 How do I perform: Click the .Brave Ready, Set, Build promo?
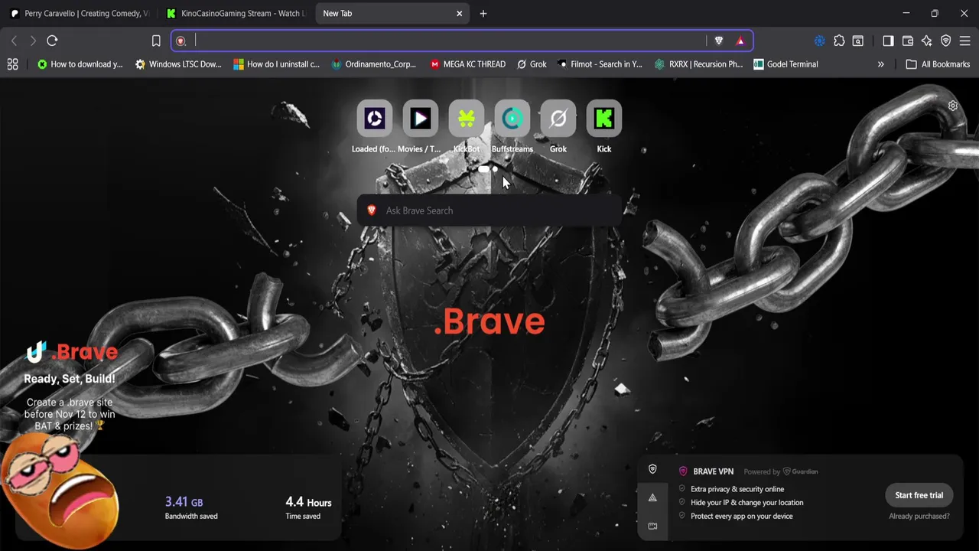70,385
